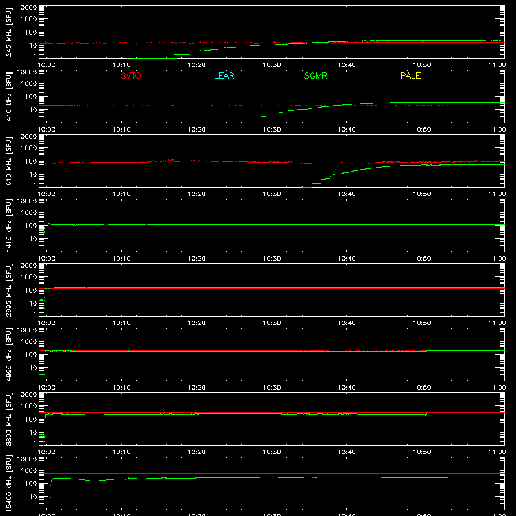Click 10:00 time label of 1415 MHz plot
Viewport: 516px width, 516px height.
(x=46, y=259)
